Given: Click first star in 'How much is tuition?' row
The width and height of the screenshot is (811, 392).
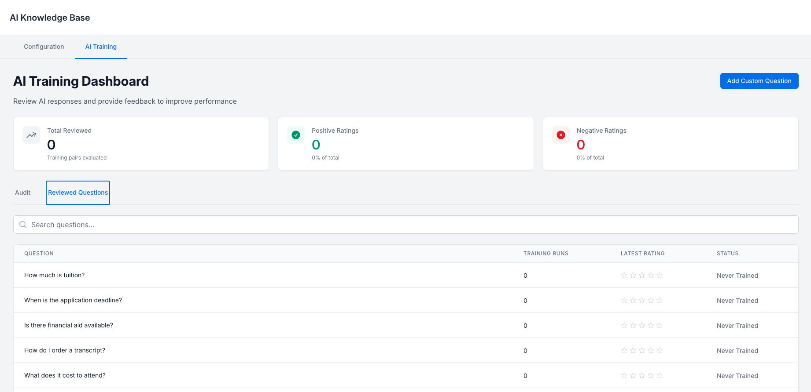Looking at the screenshot, I should click(624, 275).
